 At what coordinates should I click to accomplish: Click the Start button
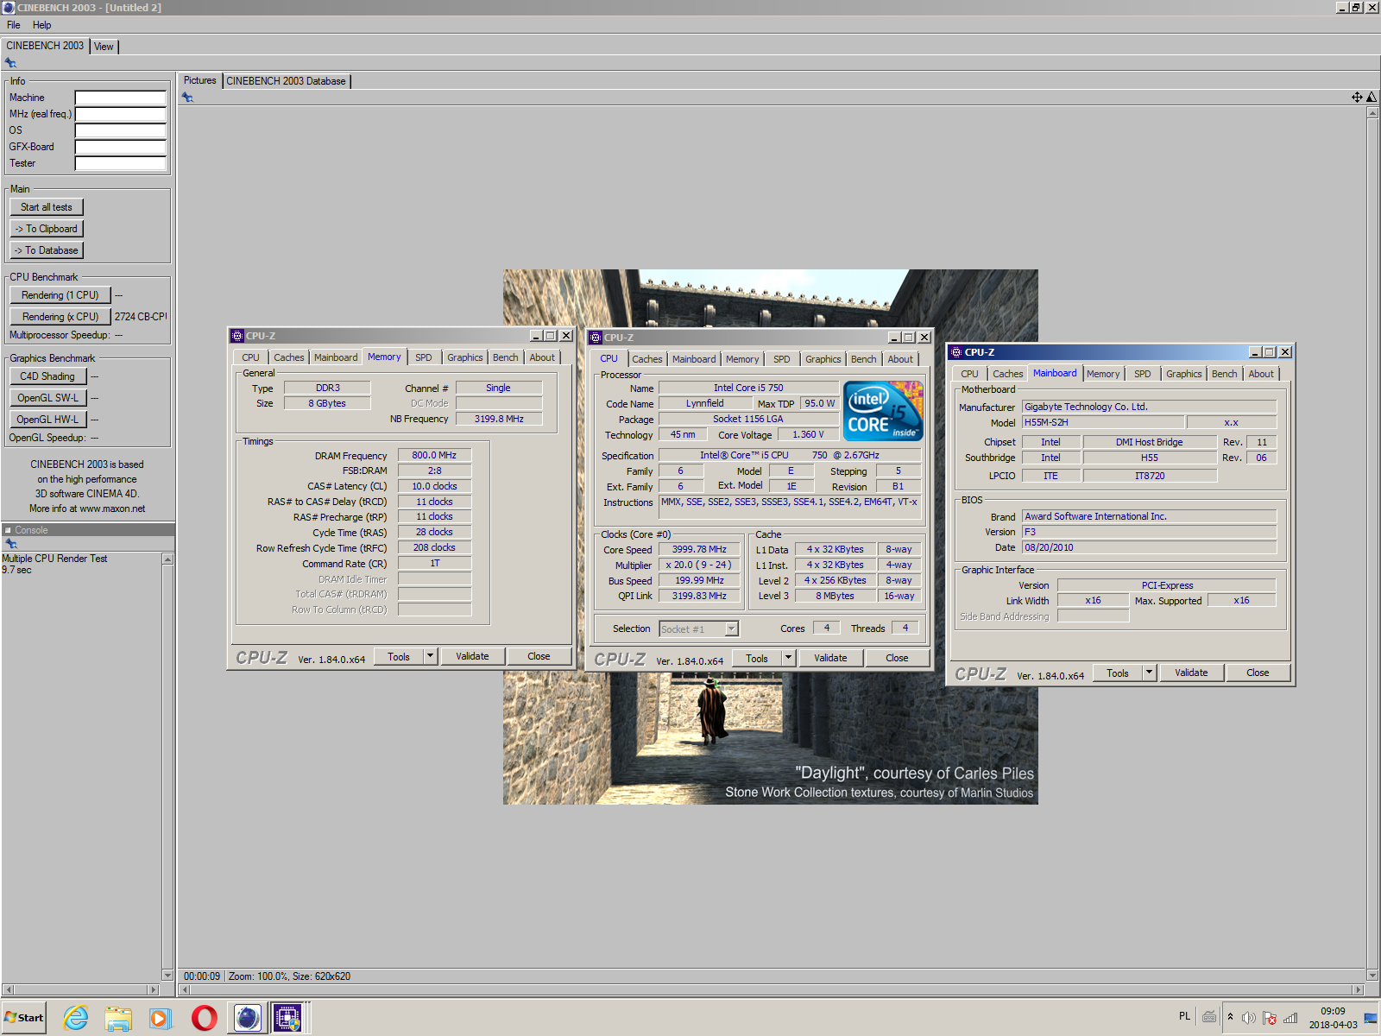(x=24, y=1018)
